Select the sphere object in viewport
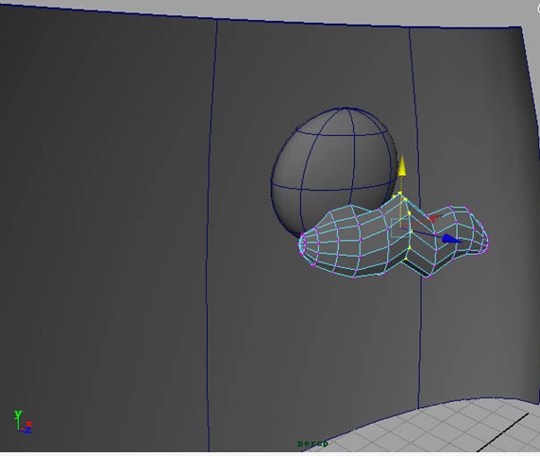Viewport: 540px width, 456px height. [334, 164]
